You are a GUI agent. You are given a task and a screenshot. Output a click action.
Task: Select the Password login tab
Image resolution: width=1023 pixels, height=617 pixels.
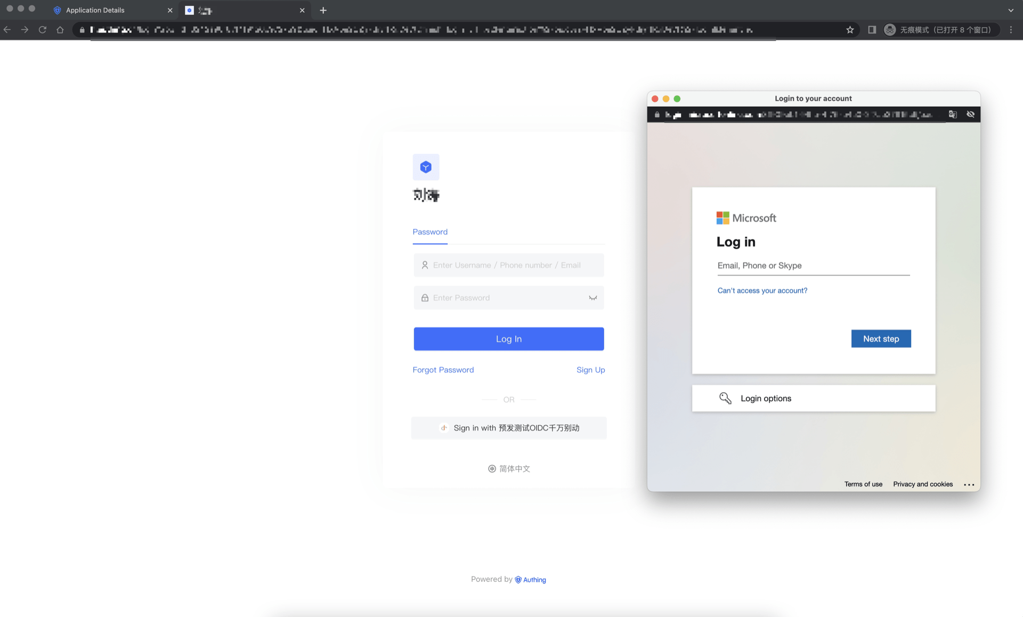pyautogui.click(x=430, y=232)
